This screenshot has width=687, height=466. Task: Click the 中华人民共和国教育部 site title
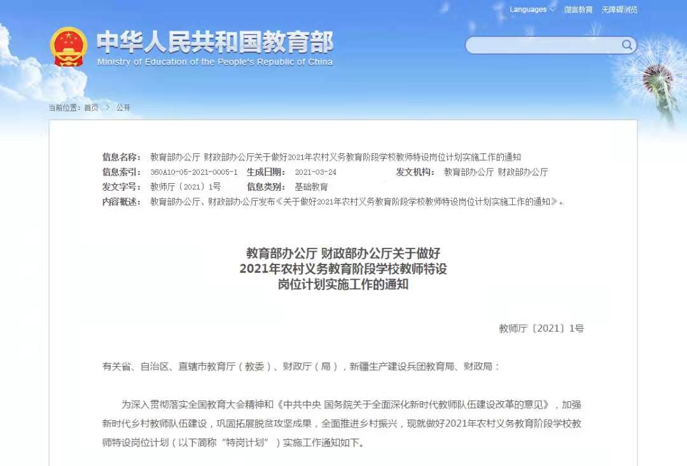click(215, 42)
